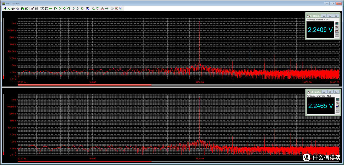This screenshot has height=165, width=344.
Task: Click red horizontal scrollbar under lower graph
Action: coord(84,161)
